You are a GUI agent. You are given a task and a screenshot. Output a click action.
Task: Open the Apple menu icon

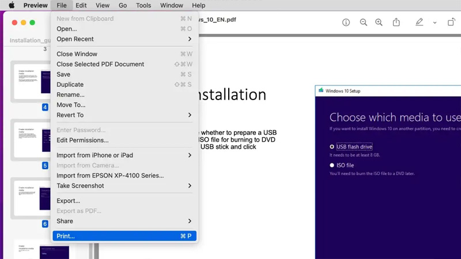(x=12, y=5)
